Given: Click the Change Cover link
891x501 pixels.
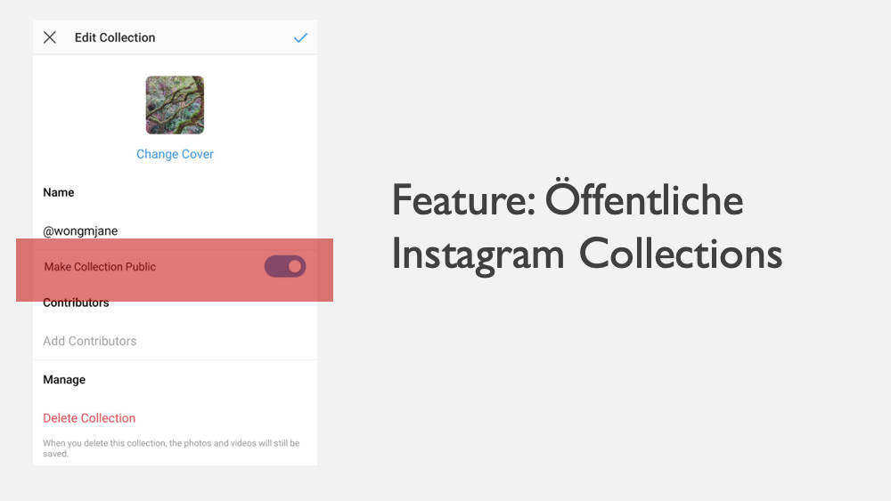Looking at the screenshot, I should tap(175, 154).
